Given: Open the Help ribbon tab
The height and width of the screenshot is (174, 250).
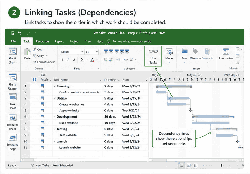Looking at the screenshot, I should [100, 41].
